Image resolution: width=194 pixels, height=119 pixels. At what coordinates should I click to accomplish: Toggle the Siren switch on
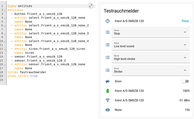pyautogui.click(x=185, y=81)
